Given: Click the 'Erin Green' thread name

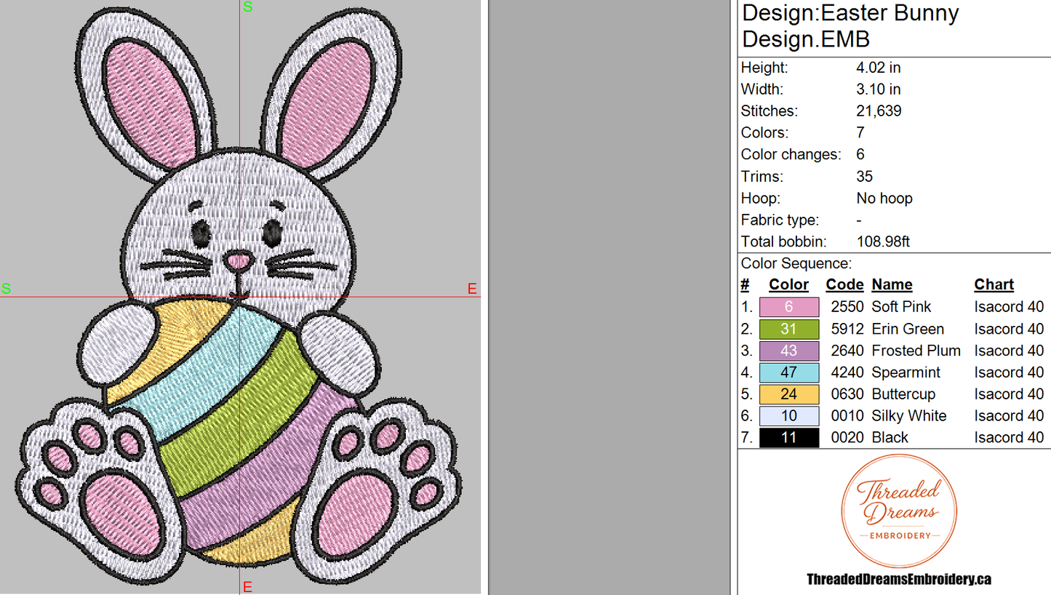Looking at the screenshot, I should [x=908, y=329].
